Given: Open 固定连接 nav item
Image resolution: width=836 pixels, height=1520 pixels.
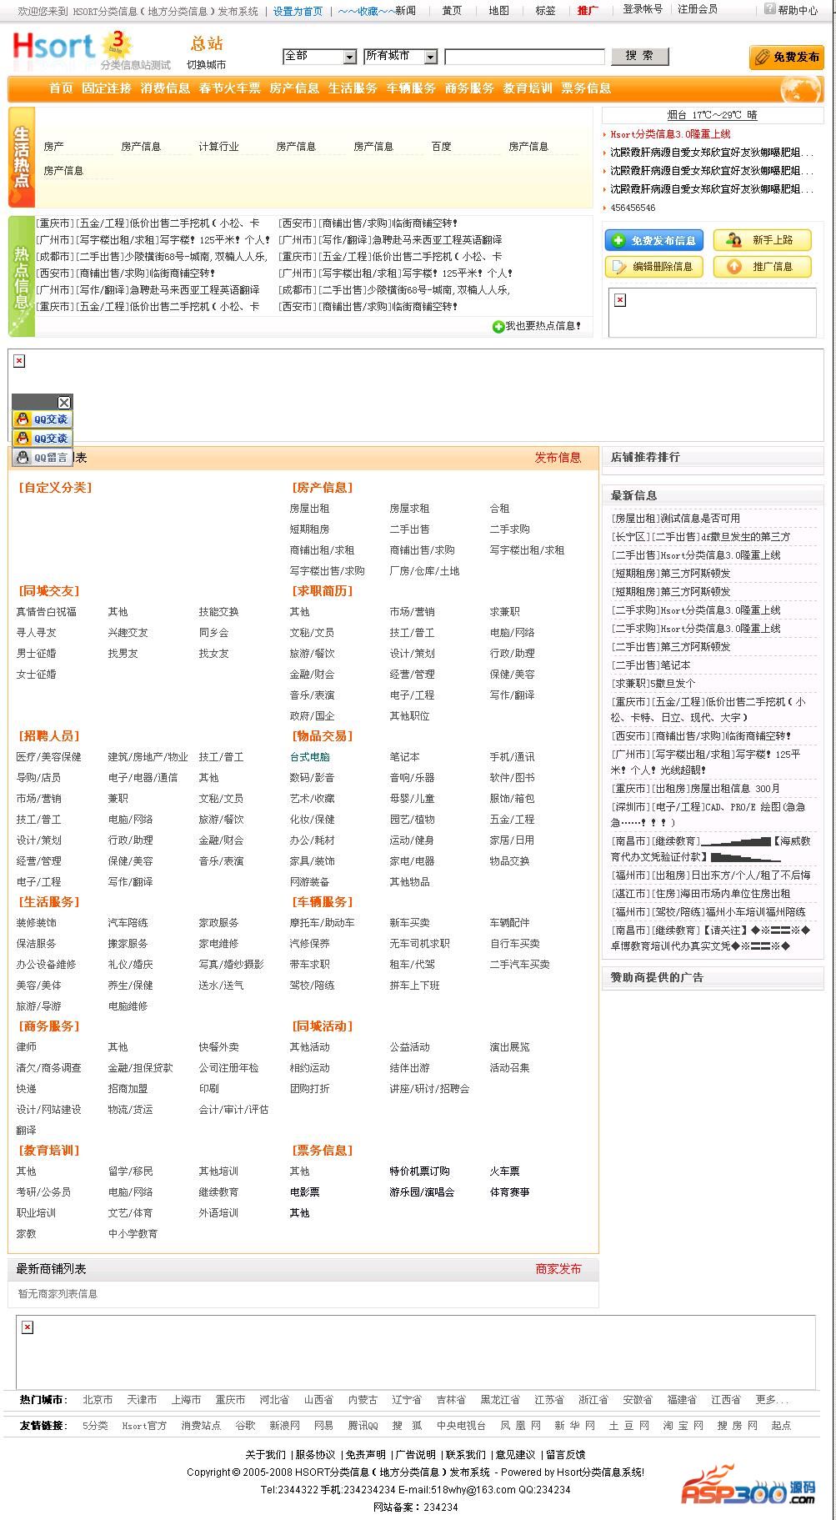Looking at the screenshot, I should point(107,88).
